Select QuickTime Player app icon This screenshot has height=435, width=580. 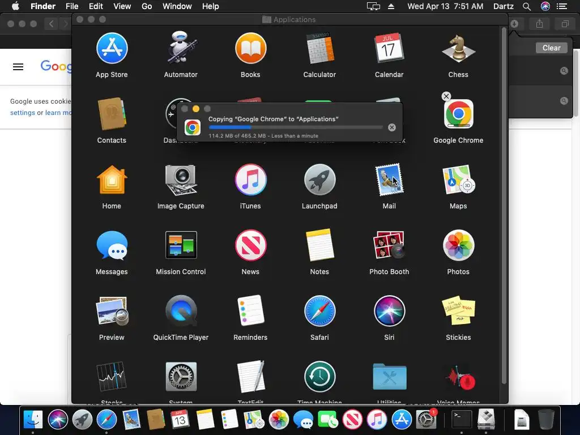181,311
